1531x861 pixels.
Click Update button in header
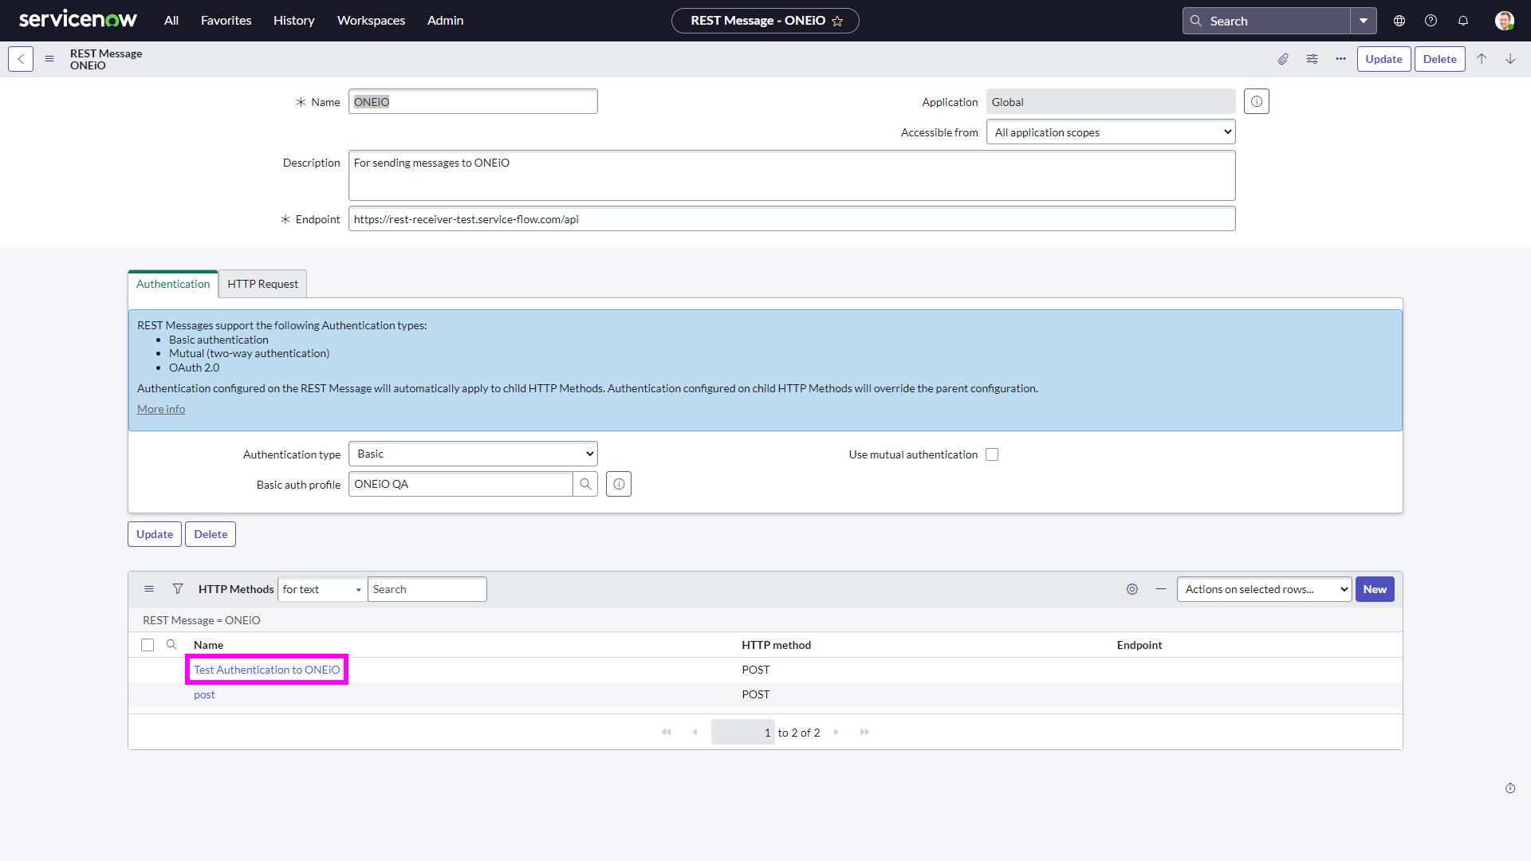(x=1383, y=59)
